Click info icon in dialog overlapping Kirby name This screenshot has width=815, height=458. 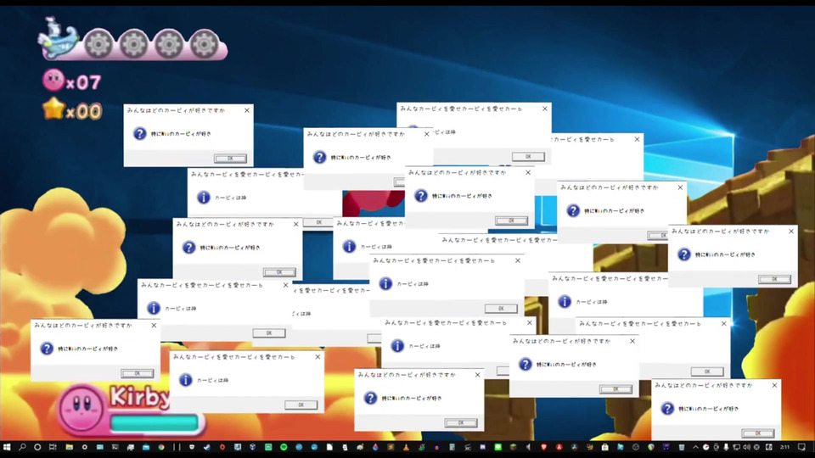[186, 380]
